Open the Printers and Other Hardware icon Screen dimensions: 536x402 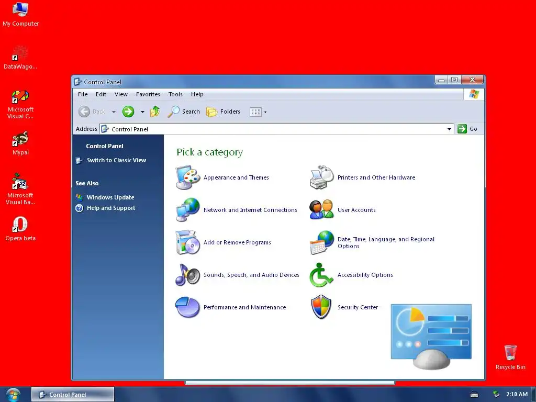click(322, 177)
